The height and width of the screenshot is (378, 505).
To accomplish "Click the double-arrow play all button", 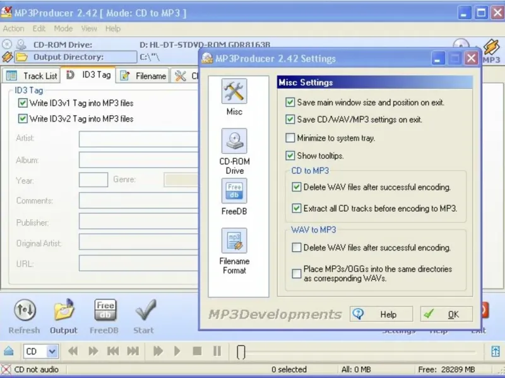I will click(157, 351).
